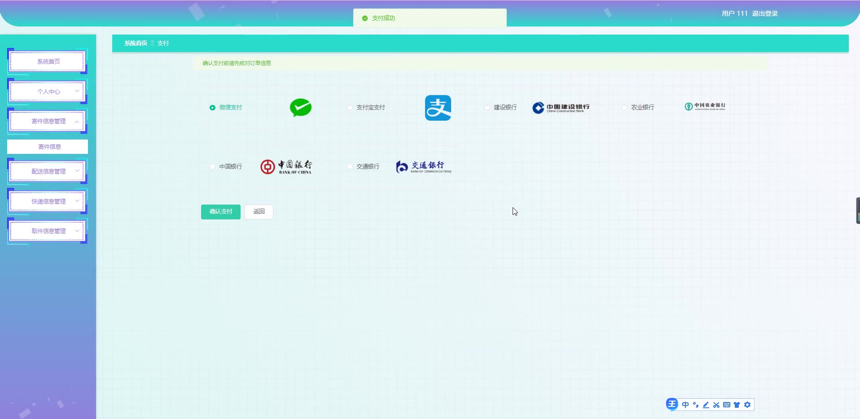Screen dimensions: 860x419
Task: Click the 用户 111 username text
Action: tap(735, 13)
